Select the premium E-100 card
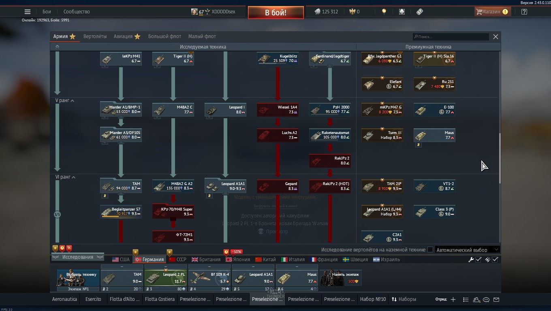The image size is (551, 311). tap(434, 110)
